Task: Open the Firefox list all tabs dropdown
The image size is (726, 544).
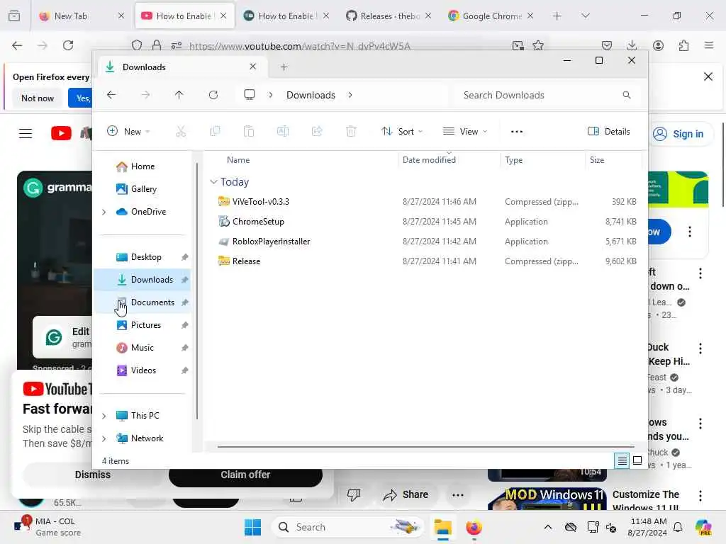Action: 586,16
